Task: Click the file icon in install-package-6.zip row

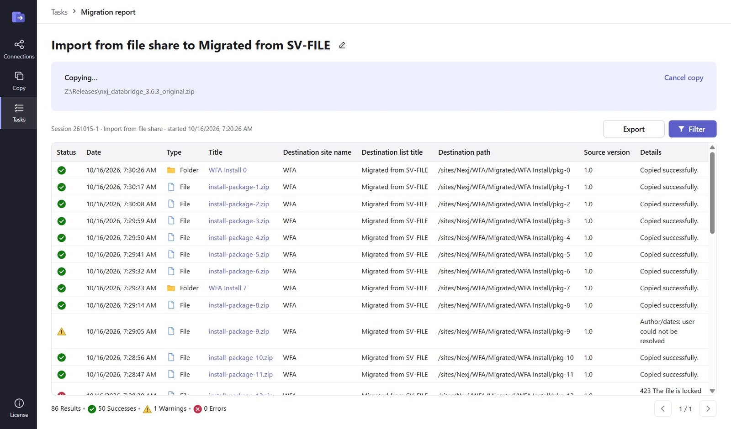Action: 171,271
